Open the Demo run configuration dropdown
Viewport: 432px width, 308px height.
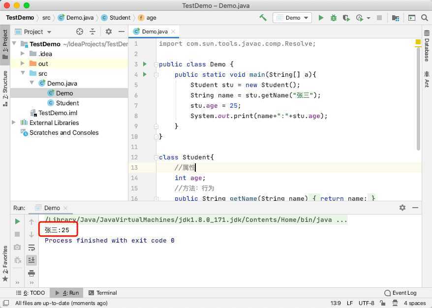tap(292, 18)
